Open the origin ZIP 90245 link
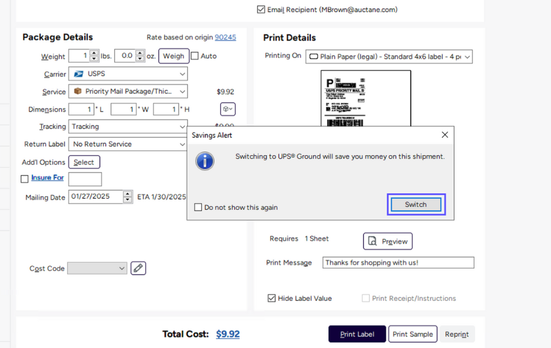The height and width of the screenshot is (348, 551). point(225,38)
